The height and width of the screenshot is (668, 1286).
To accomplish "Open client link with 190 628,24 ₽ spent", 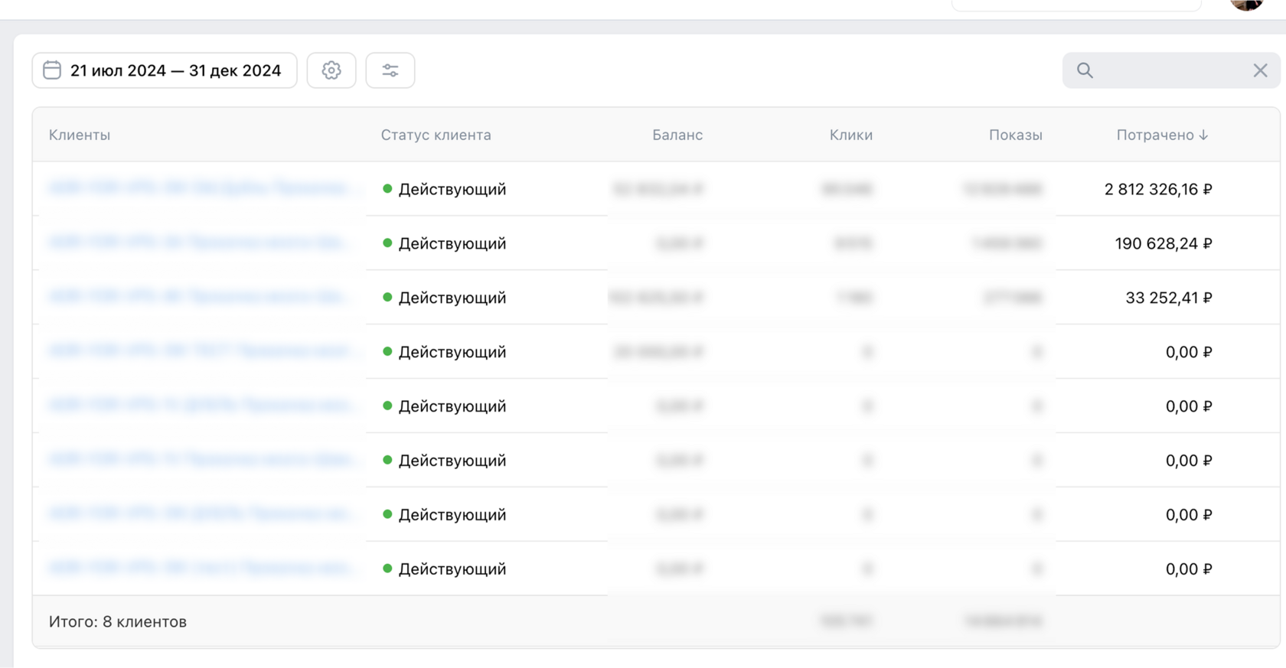I will click(197, 243).
